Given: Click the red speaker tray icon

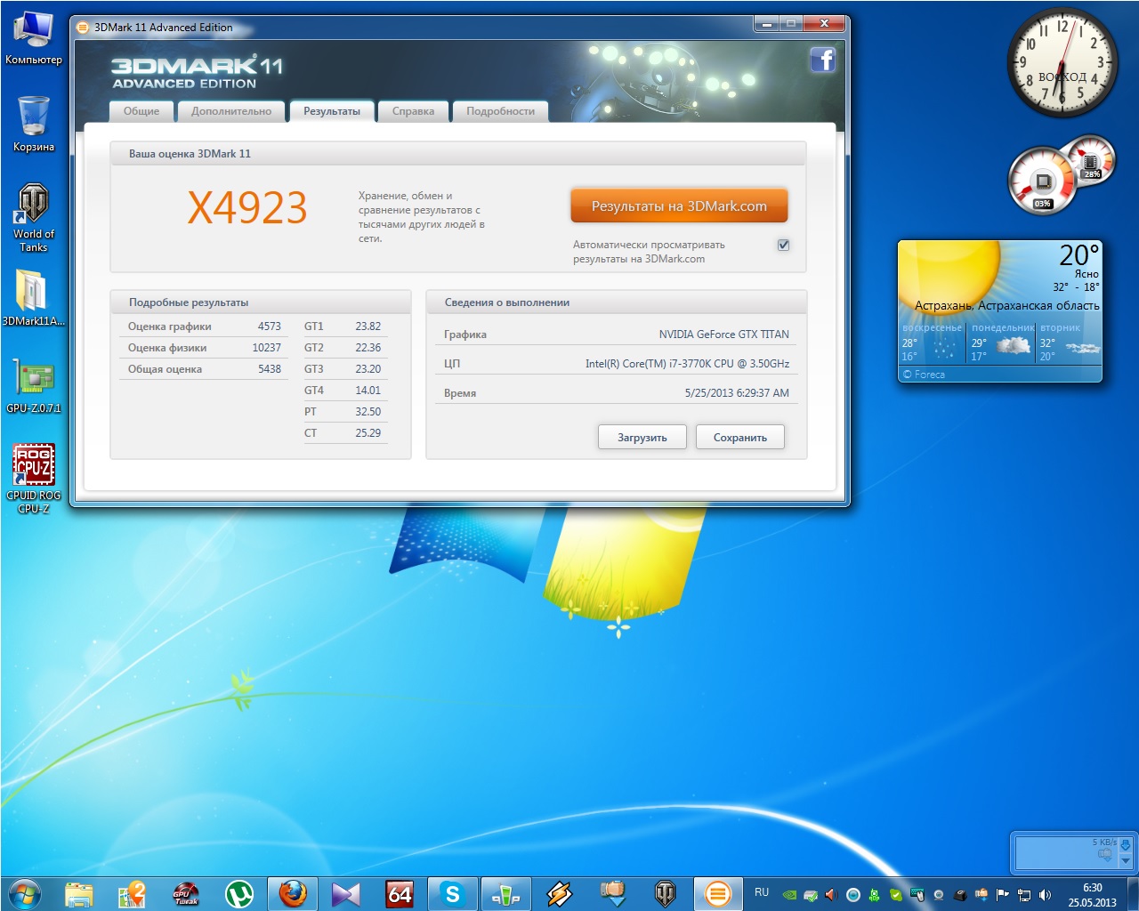Looking at the screenshot, I should 832,895.
